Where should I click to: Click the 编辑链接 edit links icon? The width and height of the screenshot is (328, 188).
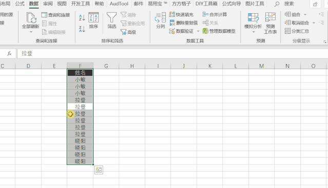point(44,32)
